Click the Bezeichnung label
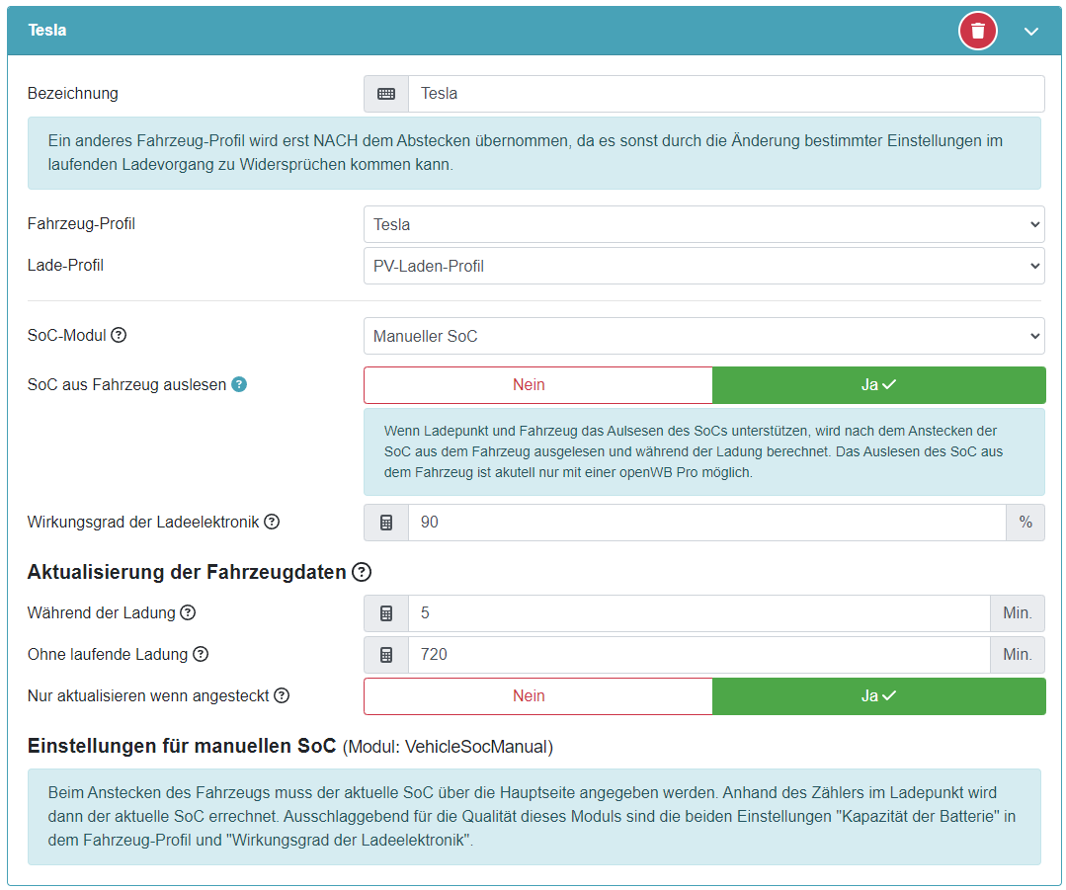Image resolution: width=1066 pixels, height=890 pixels. 73,93
